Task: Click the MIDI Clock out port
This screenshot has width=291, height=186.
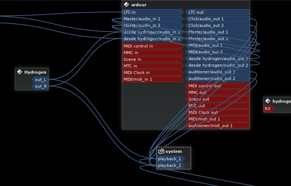Action: [217, 112]
